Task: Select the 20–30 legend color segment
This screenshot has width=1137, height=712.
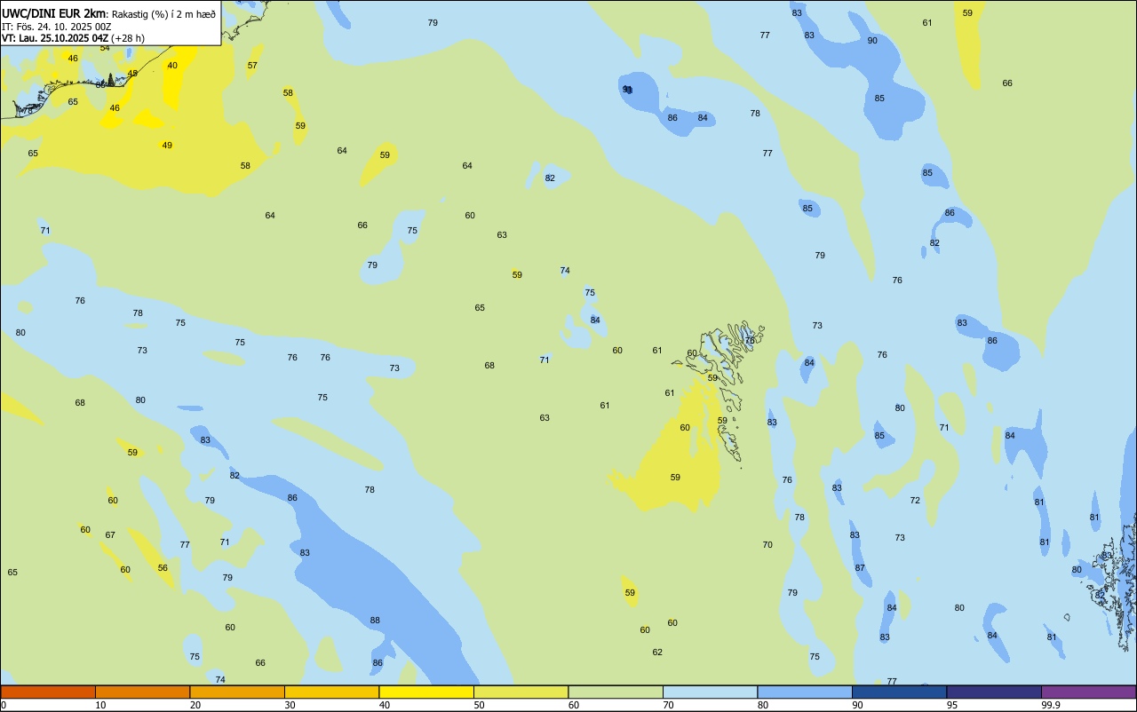Action: 237,692
